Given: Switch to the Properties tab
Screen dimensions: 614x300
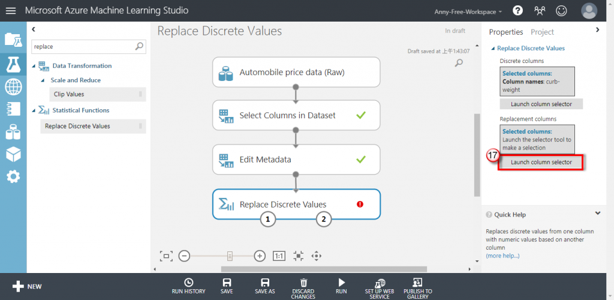Looking at the screenshot, I should tap(506, 32).
